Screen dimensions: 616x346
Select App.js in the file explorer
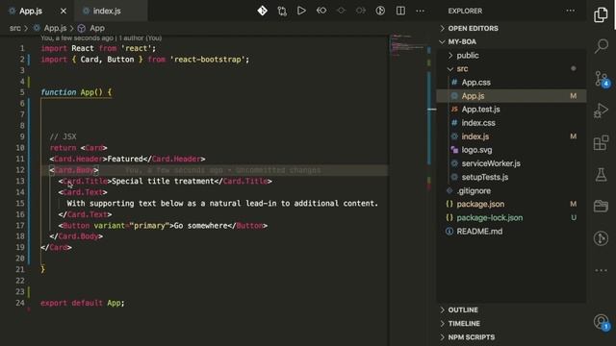tap(473, 96)
